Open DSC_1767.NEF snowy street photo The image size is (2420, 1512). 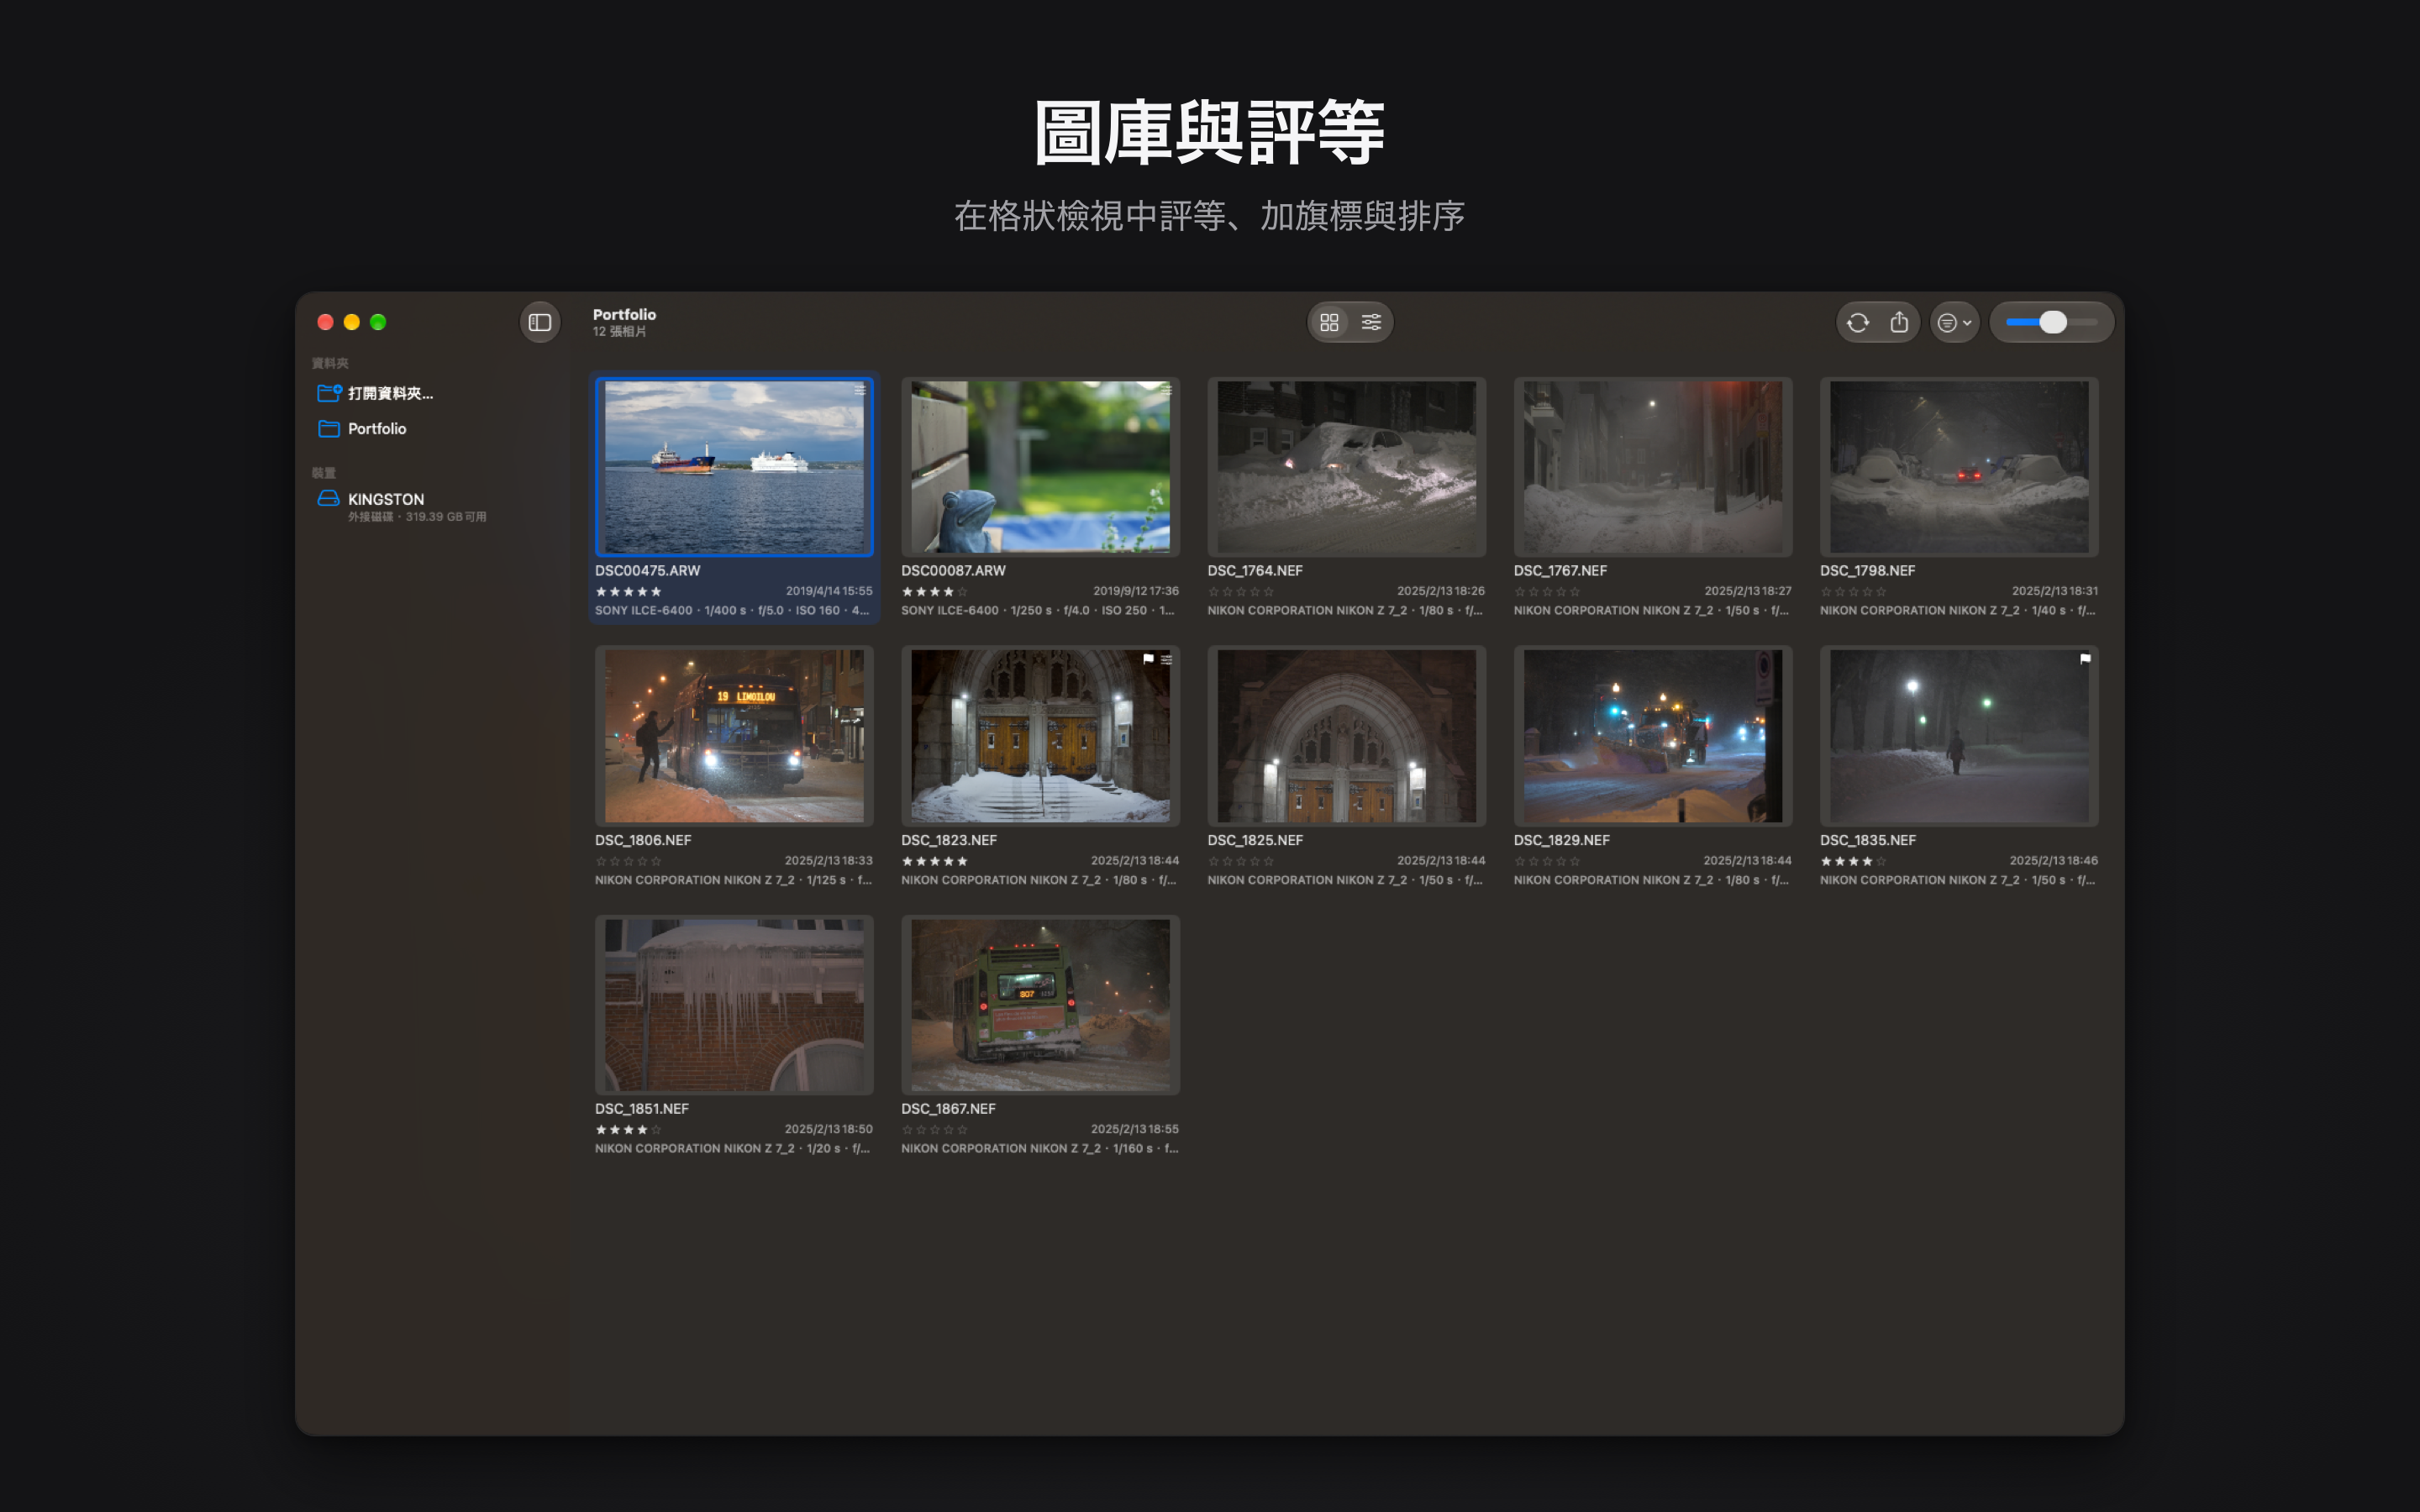point(1652,466)
